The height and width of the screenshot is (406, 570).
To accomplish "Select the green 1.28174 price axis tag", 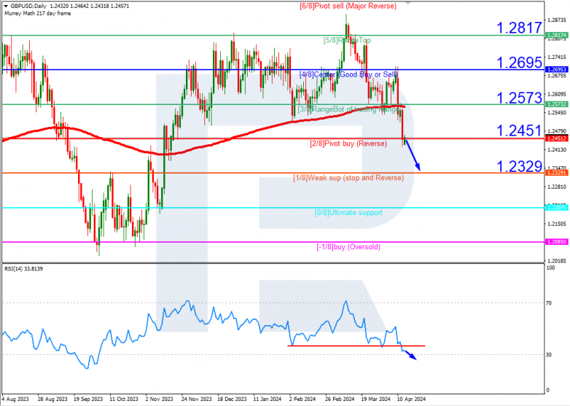I will [556, 35].
